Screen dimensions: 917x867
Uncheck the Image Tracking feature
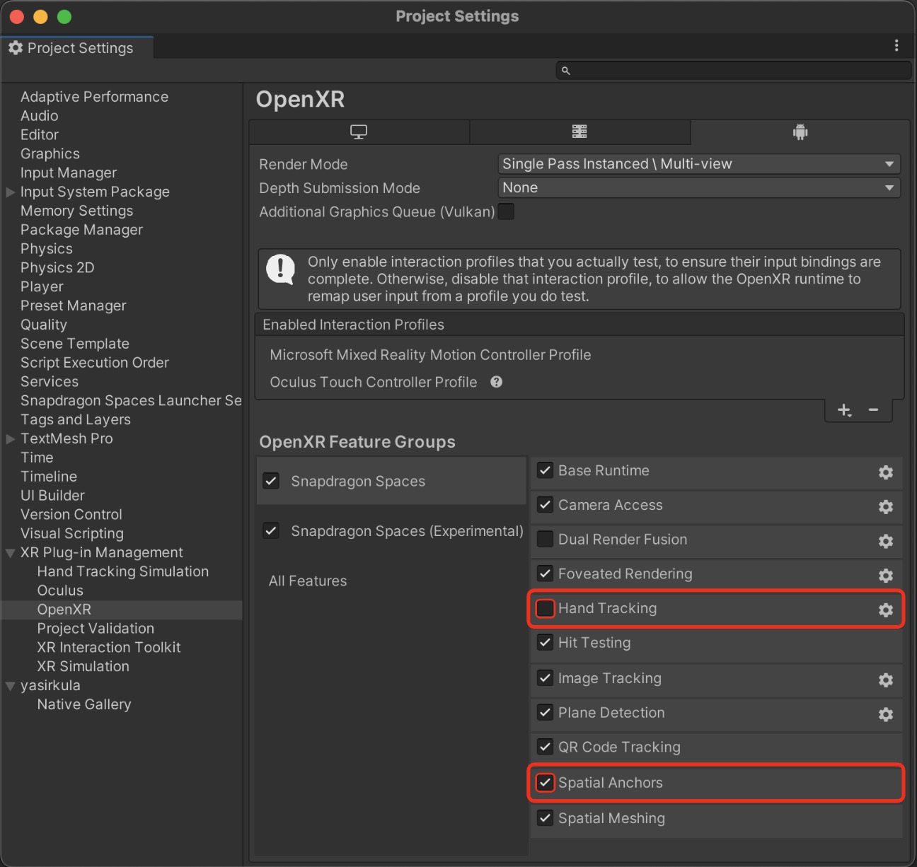coord(545,678)
